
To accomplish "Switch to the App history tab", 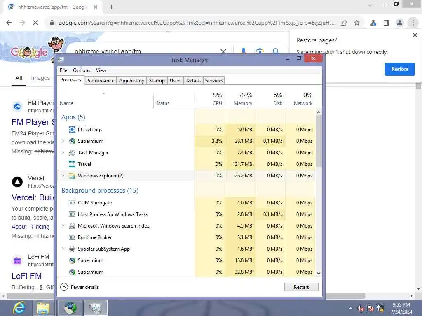I will [131, 81].
